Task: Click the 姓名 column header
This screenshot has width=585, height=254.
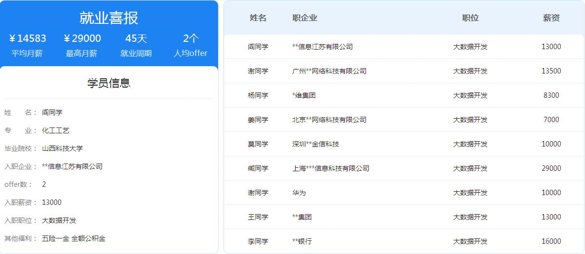Action: click(258, 18)
